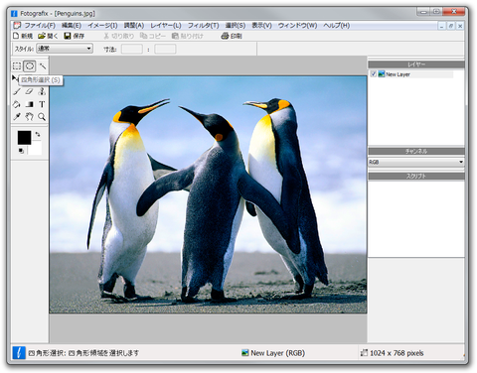Expand the RGB channel dropdown
Image resolution: width=477 pixels, height=373 pixels.
click(416, 162)
